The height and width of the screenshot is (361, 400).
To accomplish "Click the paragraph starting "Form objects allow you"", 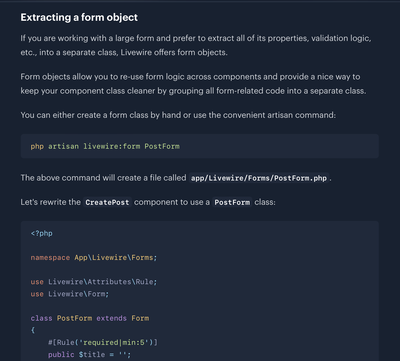I will coord(193,84).
